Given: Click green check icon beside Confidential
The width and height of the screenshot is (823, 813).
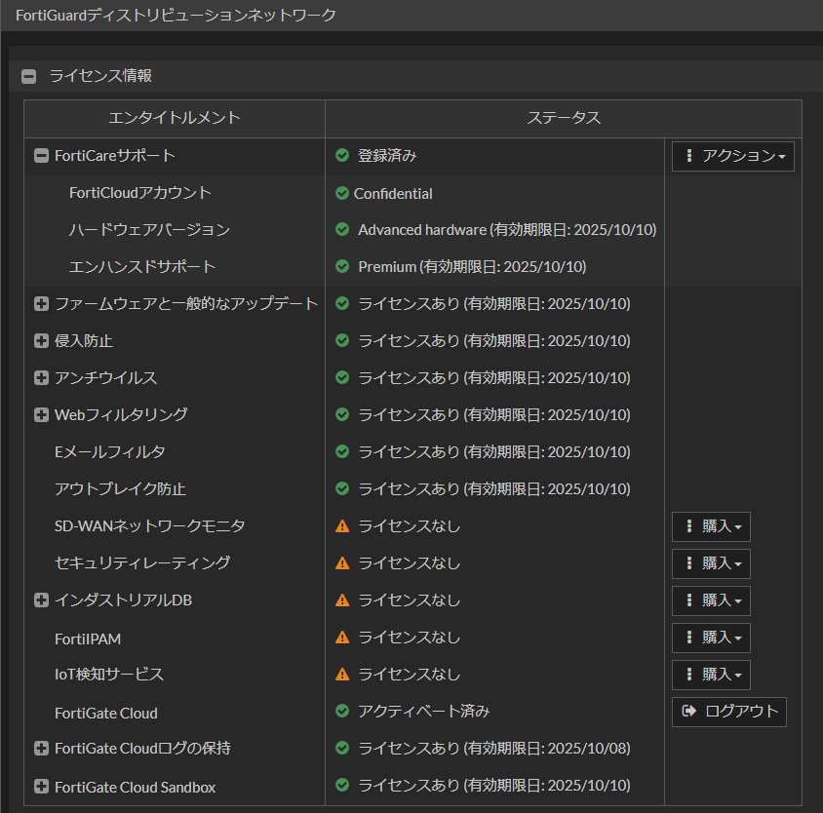Looking at the screenshot, I should pyautogui.click(x=342, y=193).
